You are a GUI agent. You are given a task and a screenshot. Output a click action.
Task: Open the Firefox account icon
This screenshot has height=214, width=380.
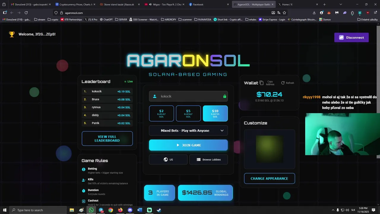[322, 13]
